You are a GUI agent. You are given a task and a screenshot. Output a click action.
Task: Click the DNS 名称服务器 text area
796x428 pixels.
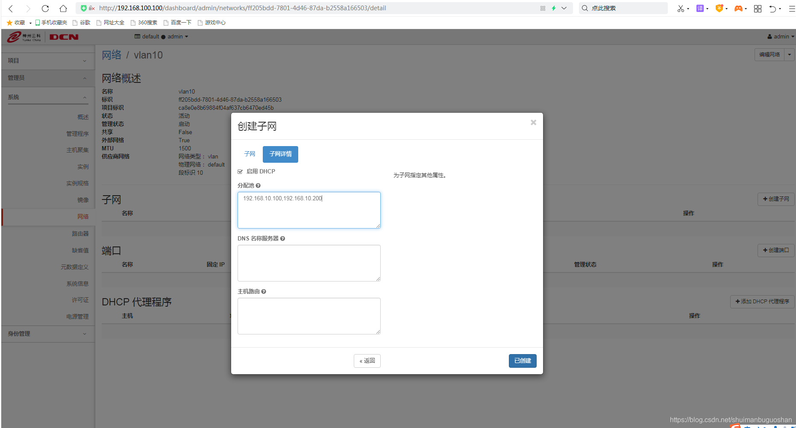pyautogui.click(x=309, y=263)
